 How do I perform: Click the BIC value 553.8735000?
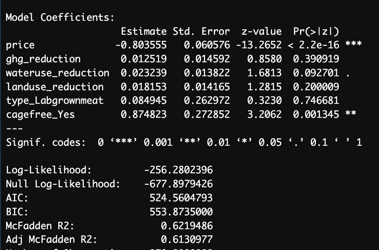point(181,212)
